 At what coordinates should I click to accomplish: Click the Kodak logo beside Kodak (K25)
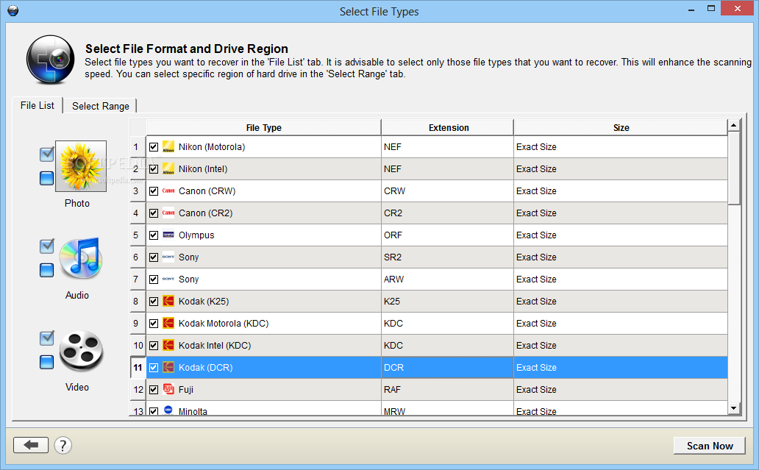click(x=168, y=301)
